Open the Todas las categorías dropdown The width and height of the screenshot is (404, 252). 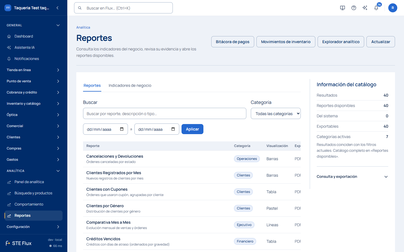276,113
